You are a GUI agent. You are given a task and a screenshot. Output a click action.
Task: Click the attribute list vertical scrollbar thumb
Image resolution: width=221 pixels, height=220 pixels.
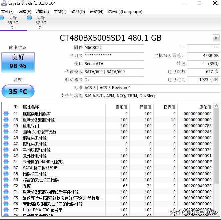tap(216, 146)
